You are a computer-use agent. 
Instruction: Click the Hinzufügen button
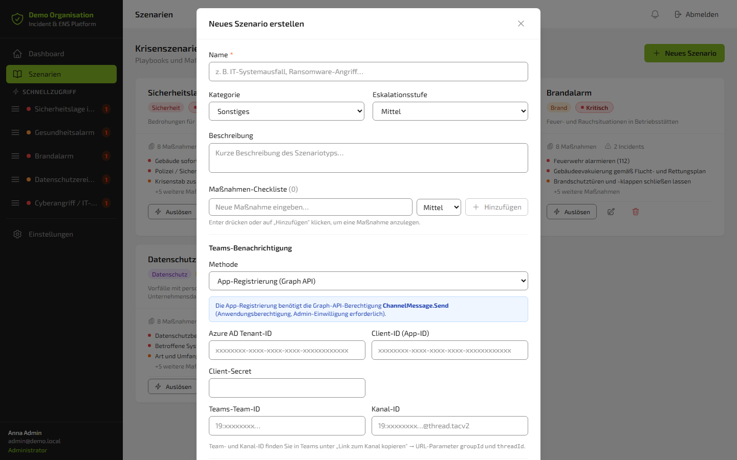[496, 207]
